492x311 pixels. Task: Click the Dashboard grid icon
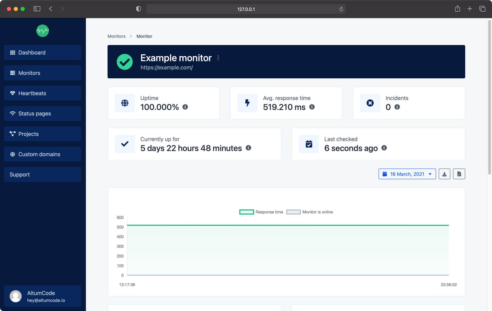tap(13, 53)
